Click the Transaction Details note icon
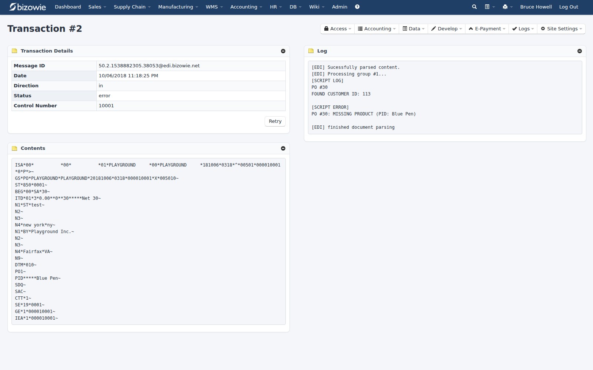The image size is (593, 370). 14,51
